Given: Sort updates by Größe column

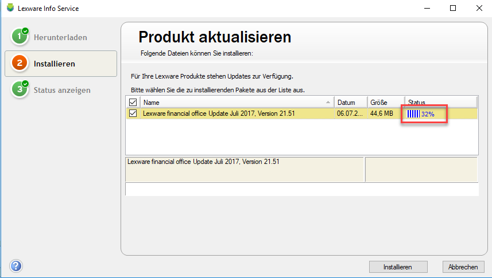Looking at the screenshot, I should coord(385,103).
